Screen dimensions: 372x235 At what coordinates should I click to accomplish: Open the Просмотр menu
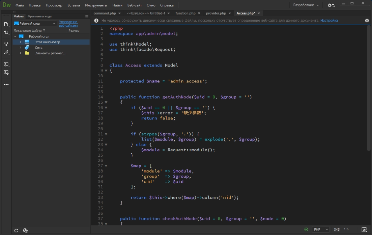54,5
